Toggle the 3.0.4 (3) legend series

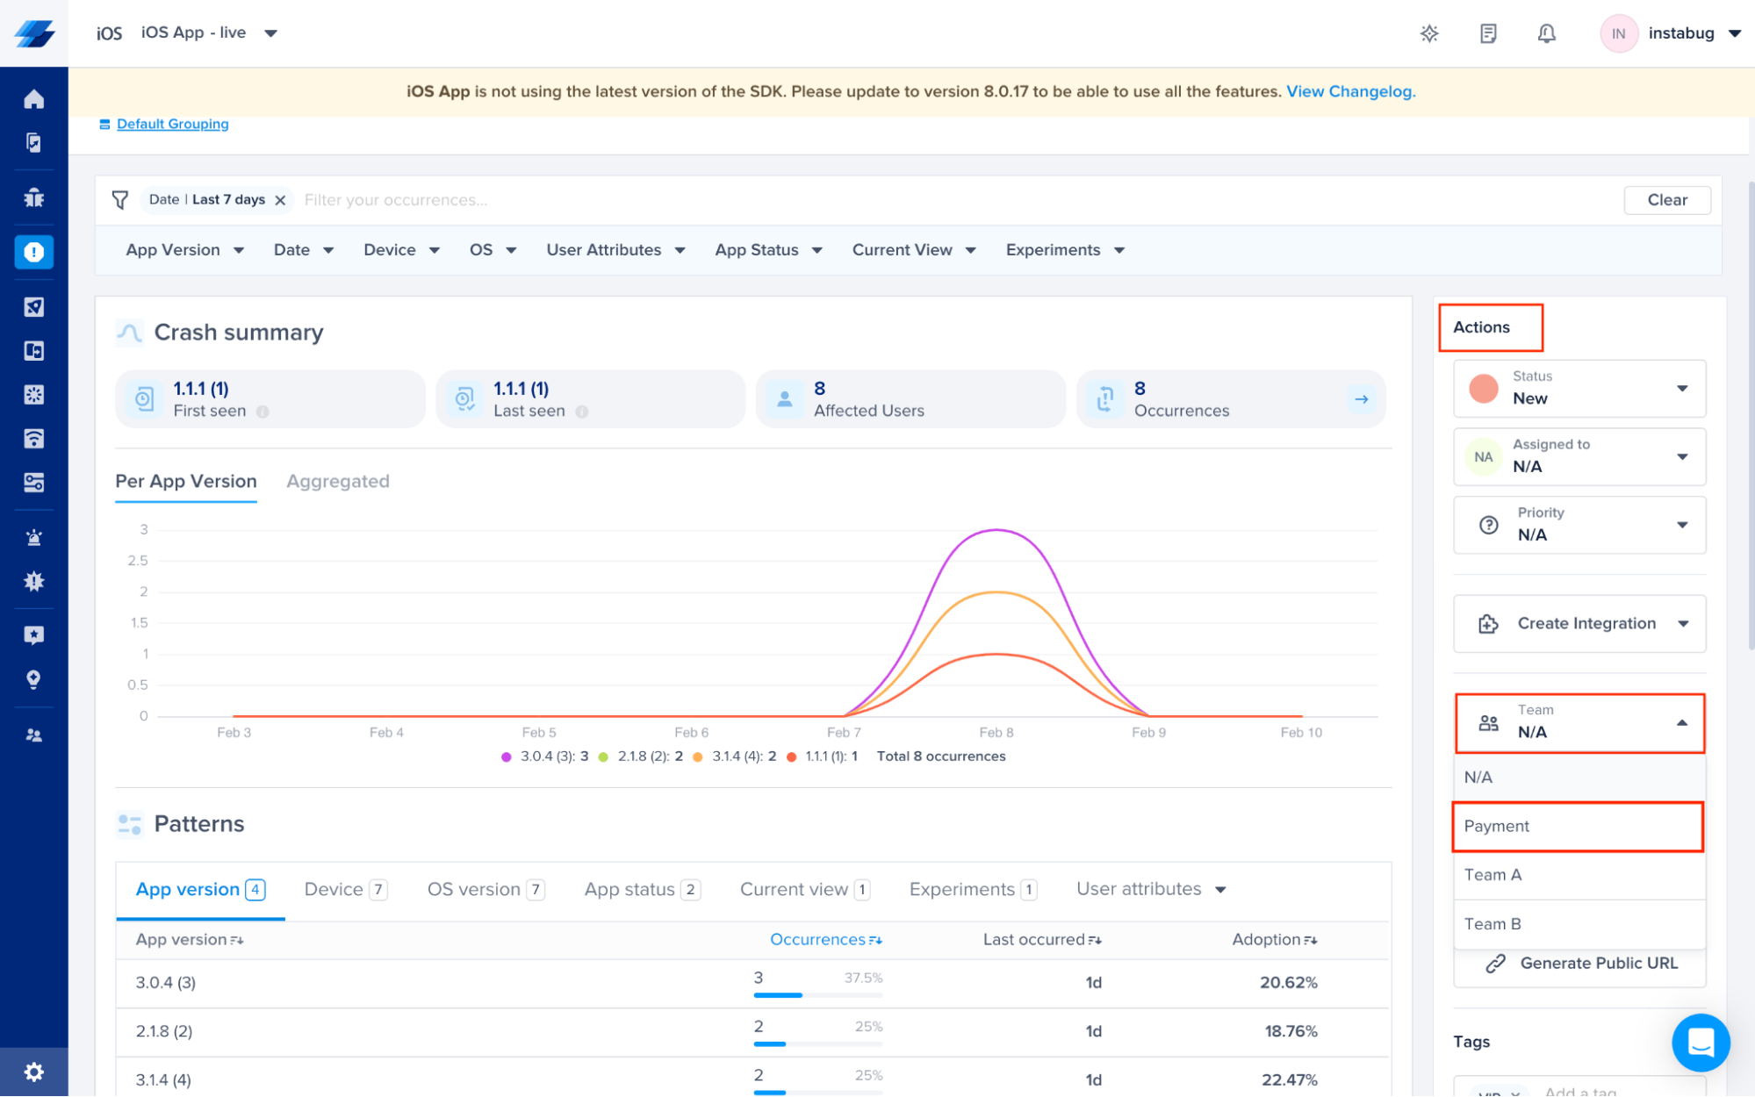pos(545,756)
